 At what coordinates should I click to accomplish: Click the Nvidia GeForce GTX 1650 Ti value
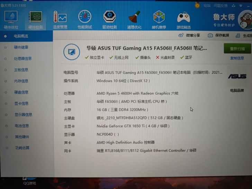pyautogui.click(x=133, y=126)
